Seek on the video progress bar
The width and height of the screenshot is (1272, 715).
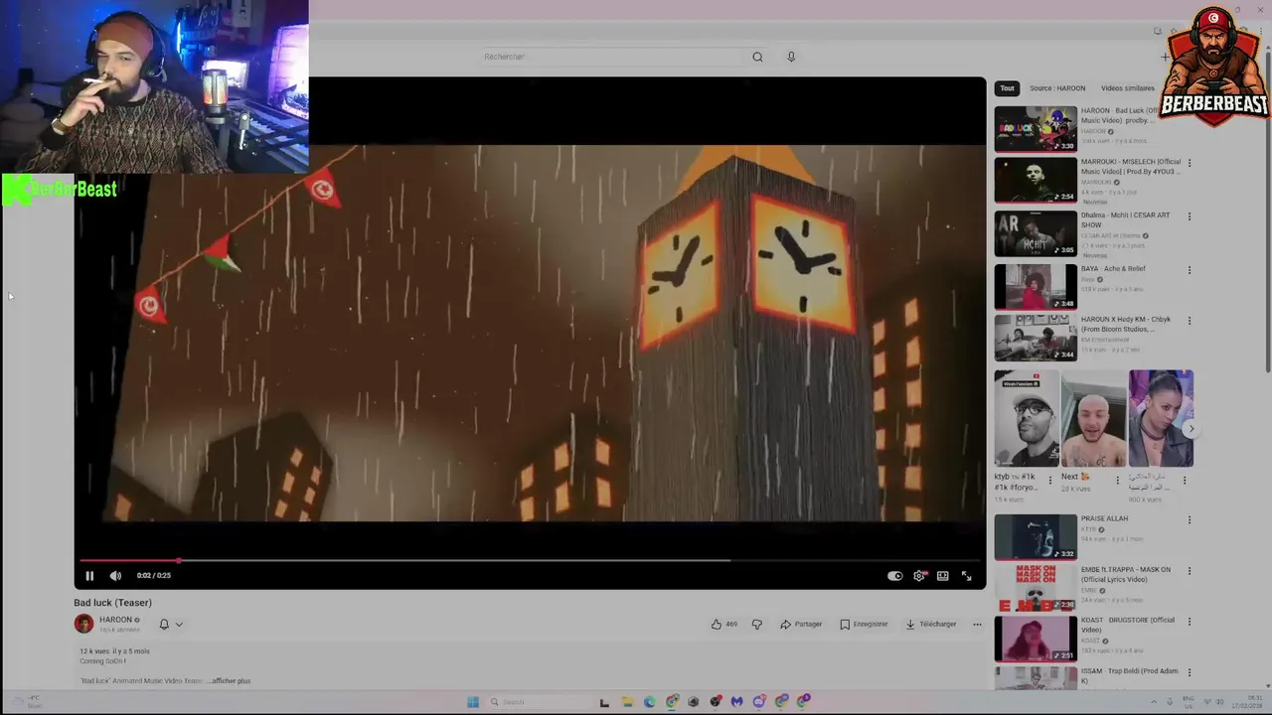(x=530, y=560)
